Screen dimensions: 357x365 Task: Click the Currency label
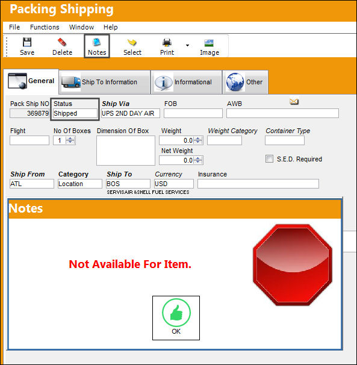click(169, 174)
